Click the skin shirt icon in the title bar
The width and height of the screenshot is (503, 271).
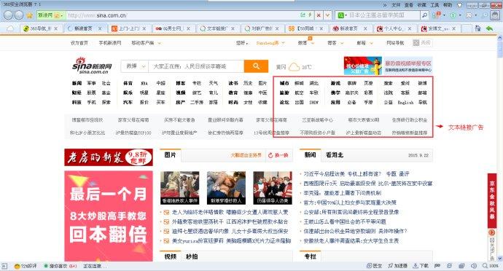459,5
